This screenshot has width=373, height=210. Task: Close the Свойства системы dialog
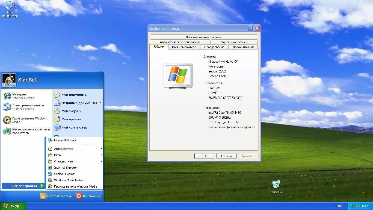click(x=257, y=28)
